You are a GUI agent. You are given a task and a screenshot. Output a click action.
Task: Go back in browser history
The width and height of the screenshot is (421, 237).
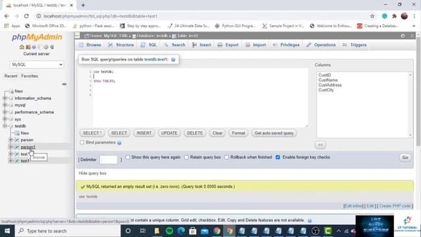7,16
